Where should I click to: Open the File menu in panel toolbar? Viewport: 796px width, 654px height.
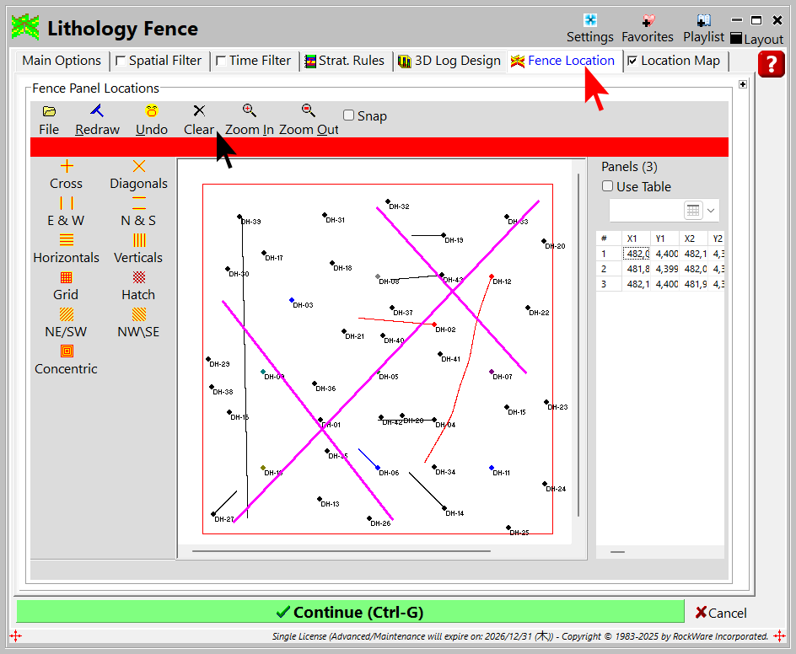49,111
